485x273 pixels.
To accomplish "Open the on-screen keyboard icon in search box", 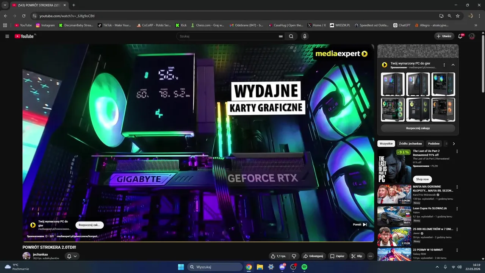I will click(281, 36).
